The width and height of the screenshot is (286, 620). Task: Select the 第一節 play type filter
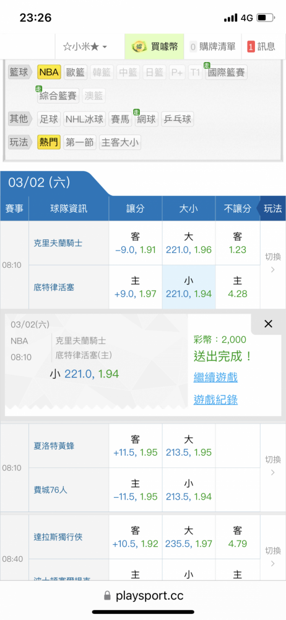click(x=80, y=143)
